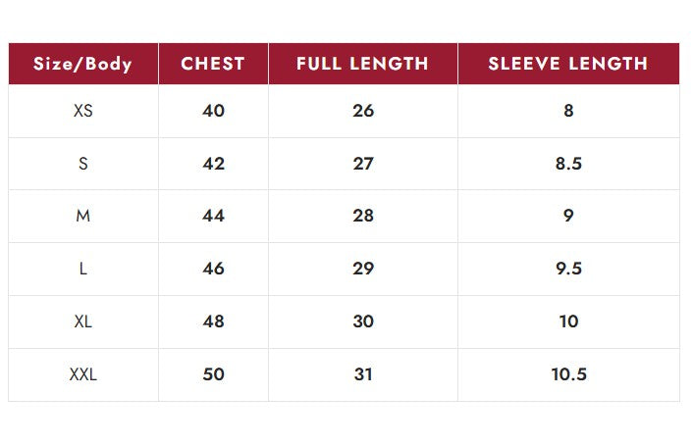The image size is (693, 444).
Task: Select the XXL size row label
Action: coord(83,374)
